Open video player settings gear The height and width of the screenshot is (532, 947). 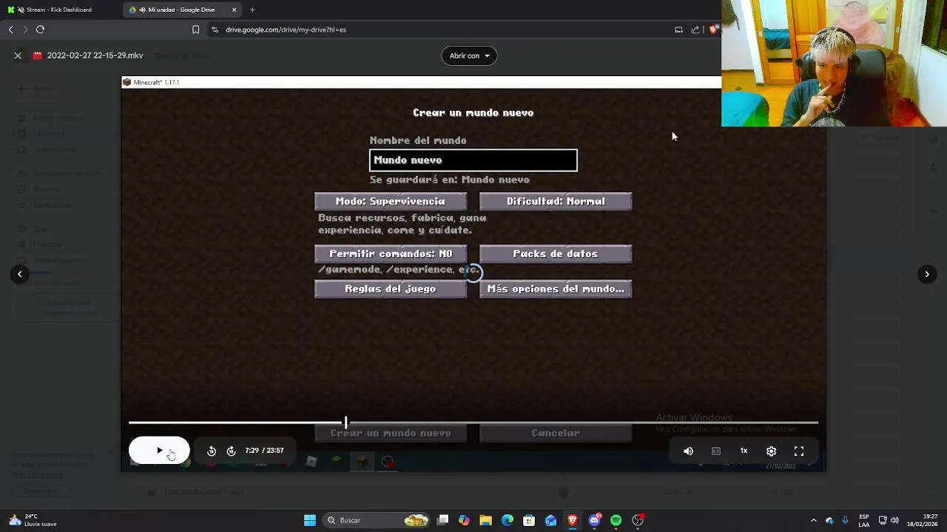tap(772, 451)
